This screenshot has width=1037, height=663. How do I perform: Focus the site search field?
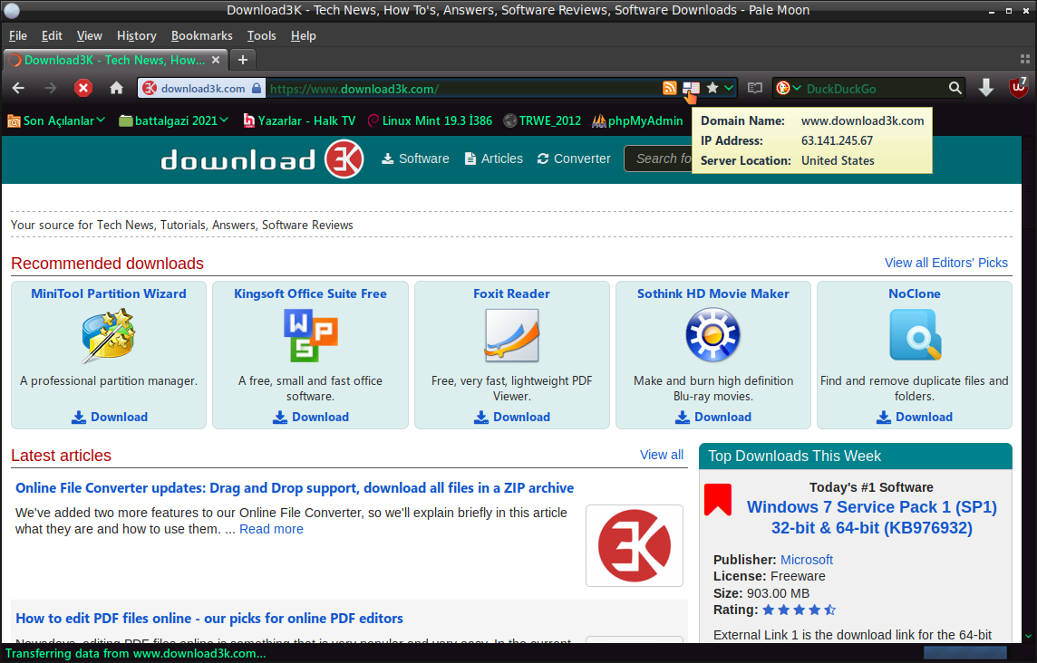[x=658, y=159]
